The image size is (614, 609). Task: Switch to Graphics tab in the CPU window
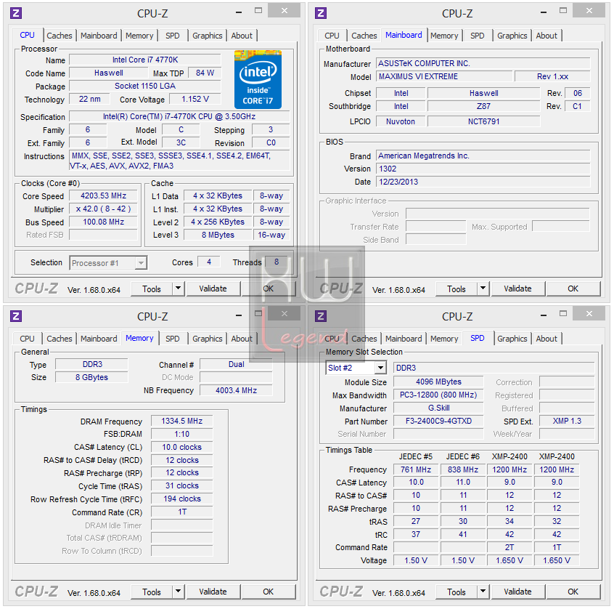[x=207, y=36]
